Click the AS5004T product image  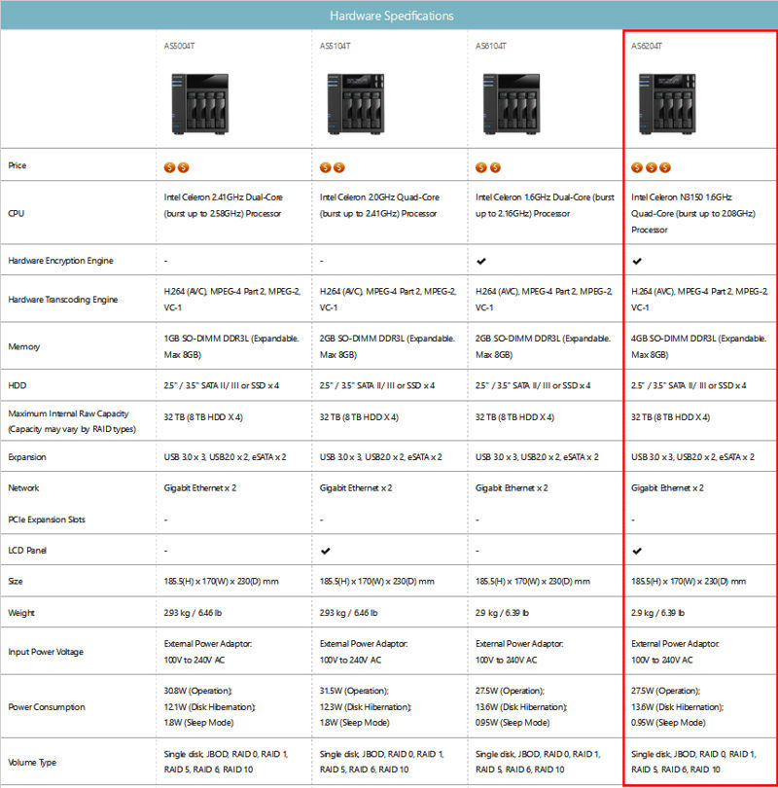coord(200,104)
